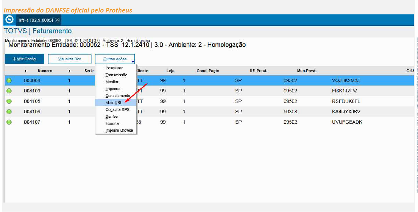Click green status icon of row 004105

click(x=9, y=101)
